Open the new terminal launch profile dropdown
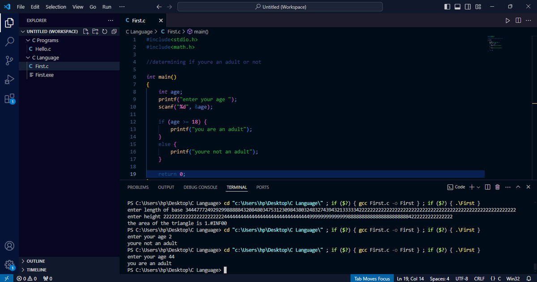 click(478, 187)
